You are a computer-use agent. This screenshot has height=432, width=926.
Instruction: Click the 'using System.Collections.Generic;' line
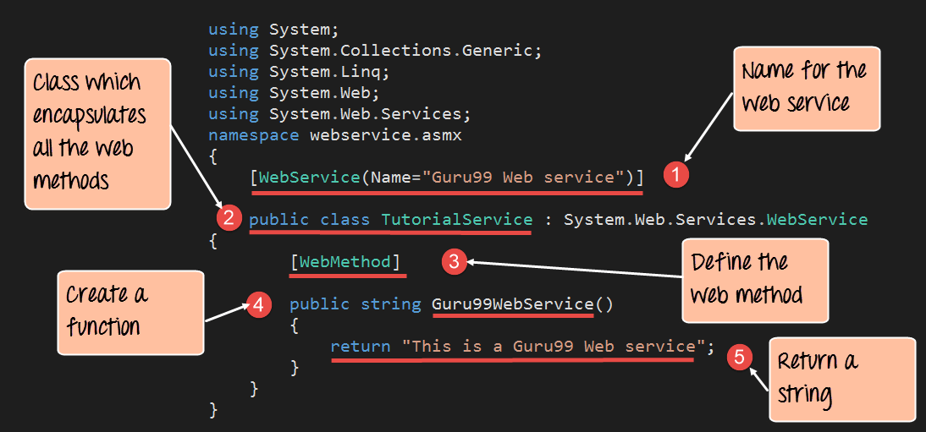click(375, 51)
